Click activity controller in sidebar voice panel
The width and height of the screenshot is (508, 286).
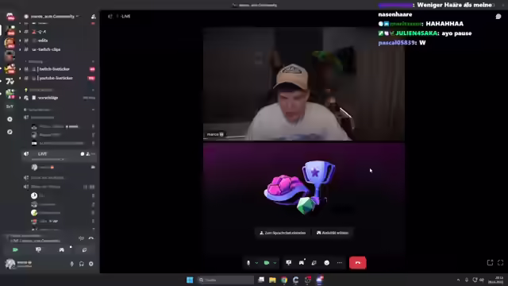pyautogui.click(x=62, y=249)
